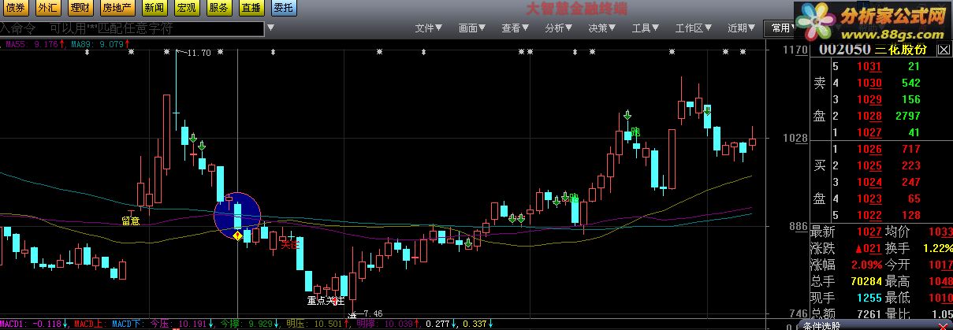The height and width of the screenshot is (330, 953).
Task: Click the green arrow near the rightmost peak
Action: (x=708, y=109)
